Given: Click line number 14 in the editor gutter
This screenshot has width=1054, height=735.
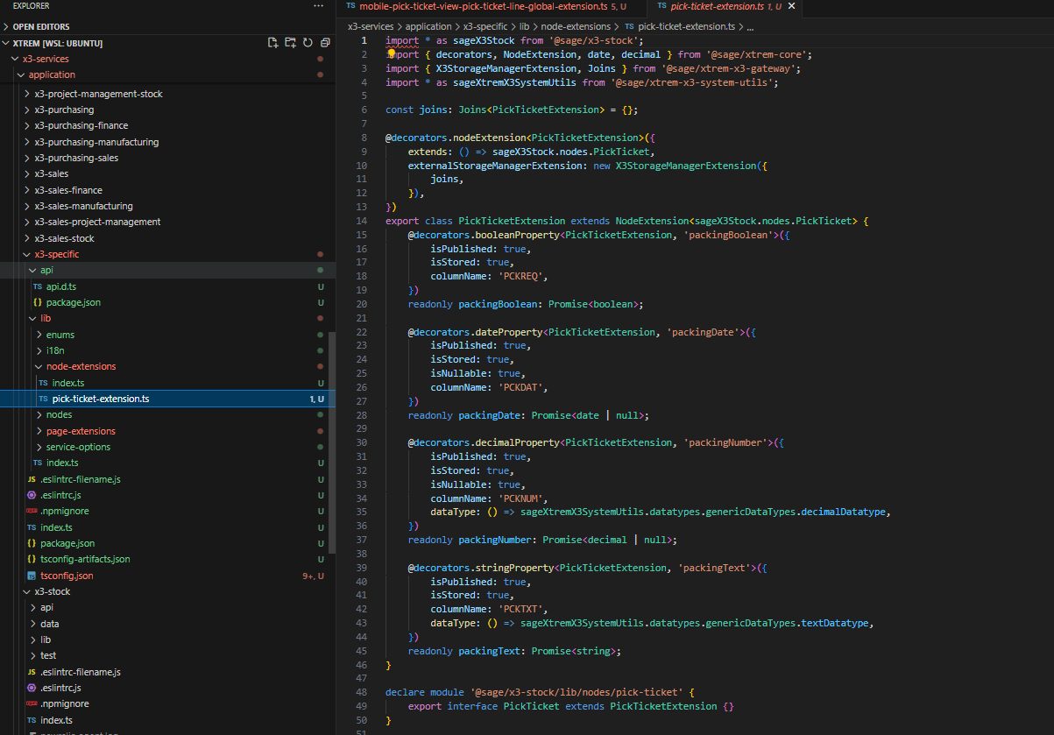Looking at the screenshot, I should [362, 221].
